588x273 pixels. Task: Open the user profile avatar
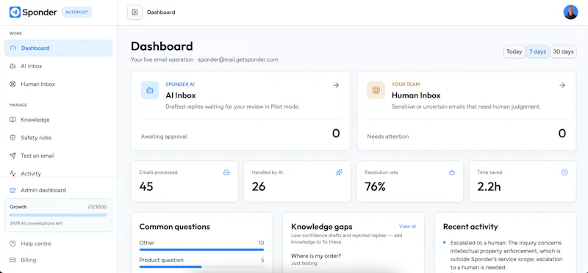570,12
